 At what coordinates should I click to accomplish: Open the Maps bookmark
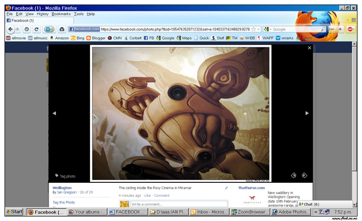(184, 38)
